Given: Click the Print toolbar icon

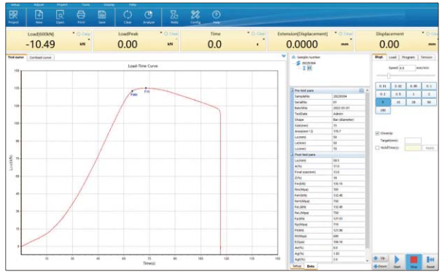Looking at the screenshot, I should pos(81,15).
